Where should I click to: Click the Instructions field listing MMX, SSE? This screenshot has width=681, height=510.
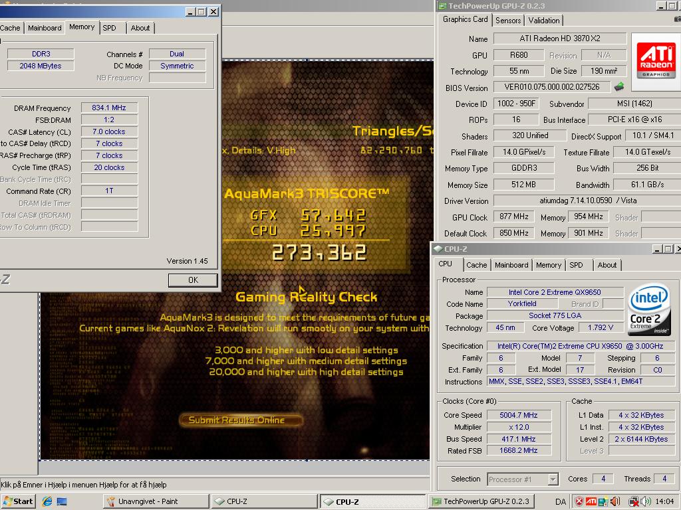pos(580,382)
